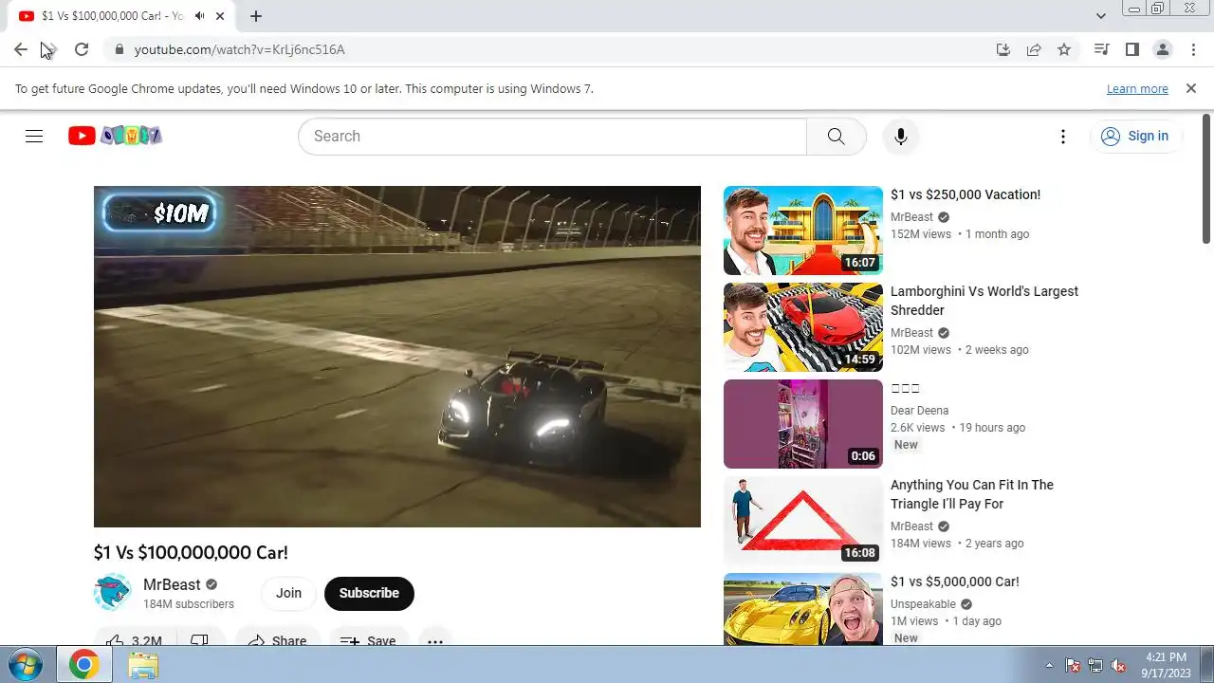Open 'Anything You Can Fit In The Triangle' title
The height and width of the screenshot is (683, 1214).
(x=972, y=494)
